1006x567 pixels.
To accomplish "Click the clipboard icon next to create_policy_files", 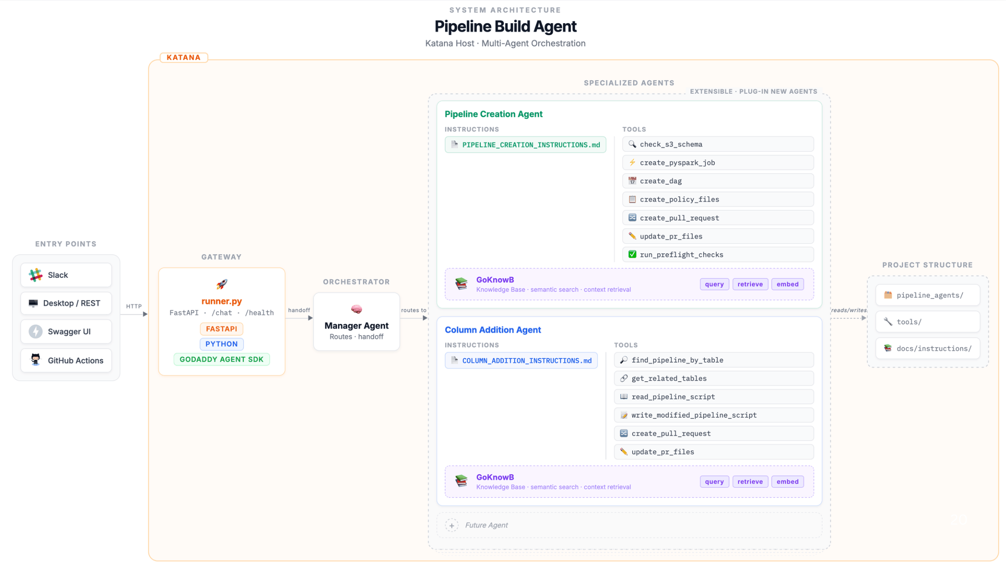I will pyautogui.click(x=632, y=199).
